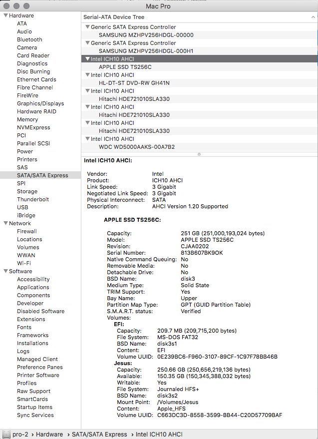Click mount point /Volumes/Jesus
Viewport: 318px width, 439px height.
point(178,402)
